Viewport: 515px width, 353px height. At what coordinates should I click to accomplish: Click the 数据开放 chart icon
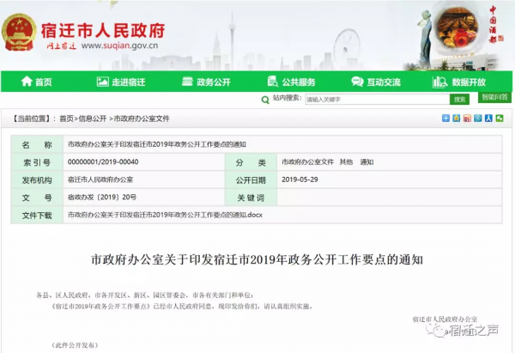pyautogui.click(x=443, y=82)
